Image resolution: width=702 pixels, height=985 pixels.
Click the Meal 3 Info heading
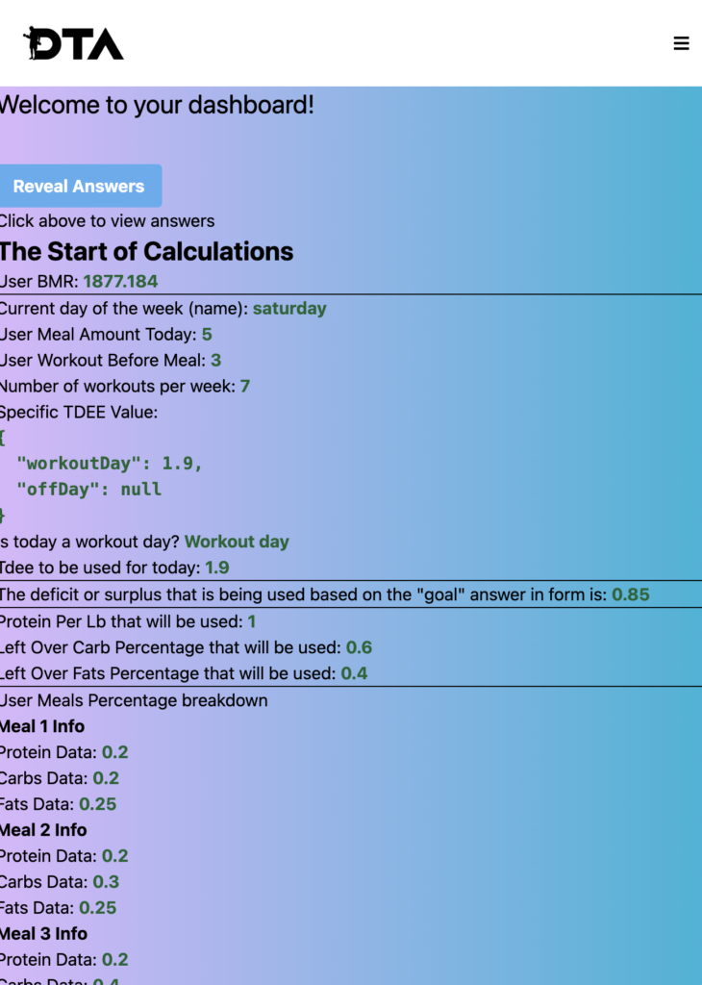[43, 934]
